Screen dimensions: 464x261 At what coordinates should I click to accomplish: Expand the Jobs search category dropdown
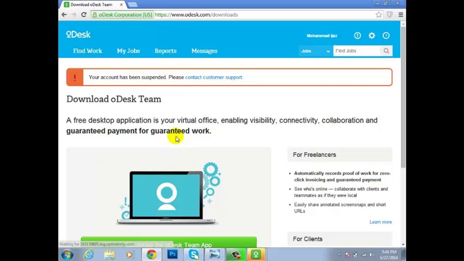tap(315, 51)
